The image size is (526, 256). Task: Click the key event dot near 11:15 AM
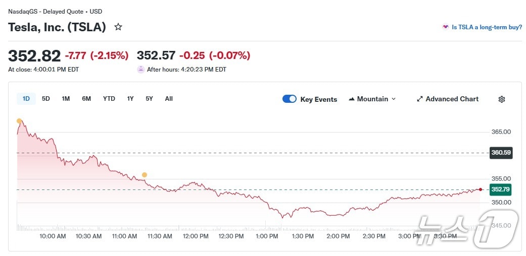(145, 175)
